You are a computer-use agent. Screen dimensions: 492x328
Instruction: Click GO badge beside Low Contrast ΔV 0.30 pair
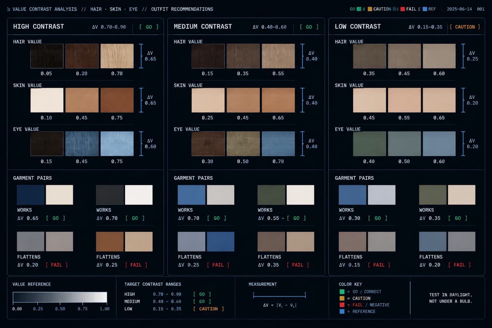click(x=378, y=218)
